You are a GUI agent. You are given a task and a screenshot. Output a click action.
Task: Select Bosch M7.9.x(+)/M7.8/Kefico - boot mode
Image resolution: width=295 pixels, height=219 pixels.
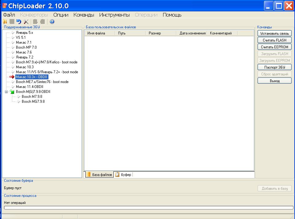click(47, 62)
